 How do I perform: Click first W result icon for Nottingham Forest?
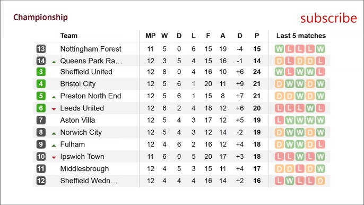tap(279, 49)
